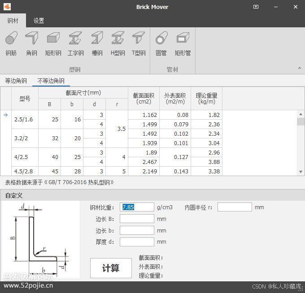Select the 4/2.5 model cell
Image resolution: width=305 pixels, height=293 pixels.
pos(25,157)
